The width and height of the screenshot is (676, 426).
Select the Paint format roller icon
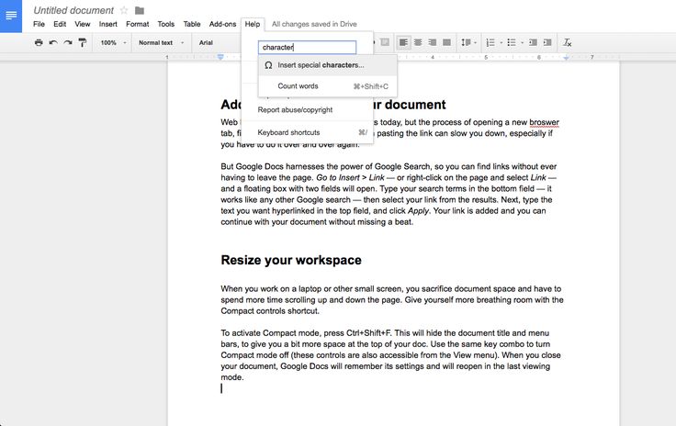[x=83, y=42]
